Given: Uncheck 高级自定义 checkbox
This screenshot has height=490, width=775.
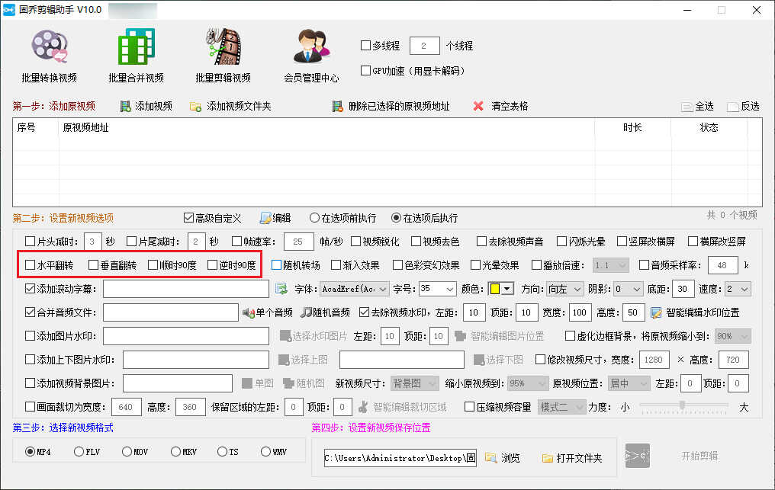Looking at the screenshot, I should [x=188, y=218].
